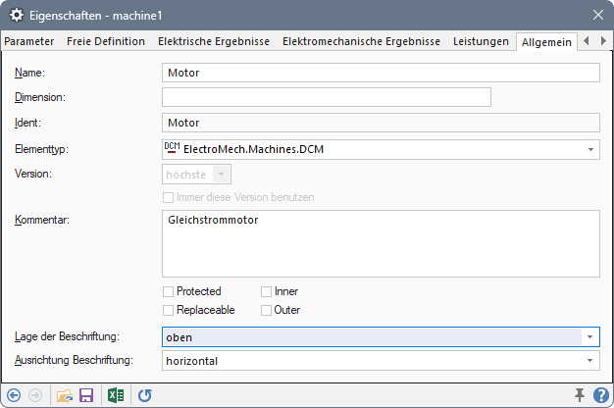Enable the Protected checkbox
This screenshot has width=614, height=408.
click(169, 291)
